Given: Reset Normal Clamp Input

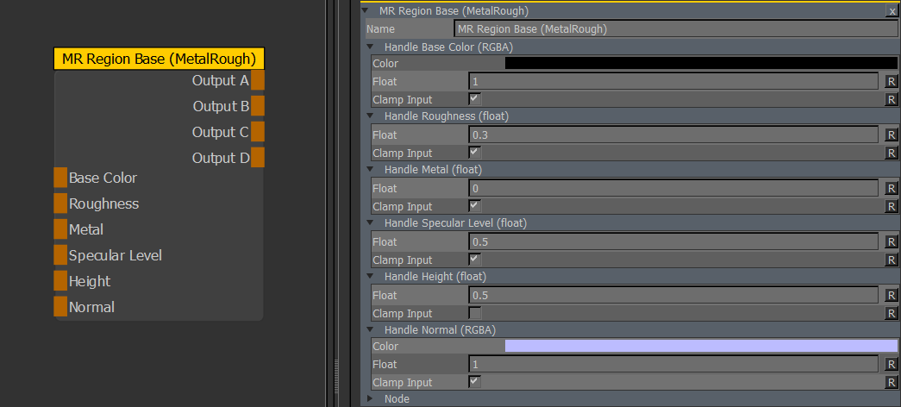Looking at the screenshot, I should 892,382.
